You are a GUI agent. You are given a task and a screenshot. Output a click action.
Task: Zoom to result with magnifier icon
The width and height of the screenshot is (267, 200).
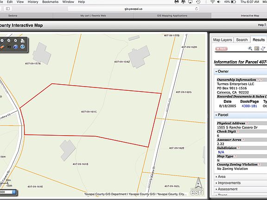pyautogui.click(x=250, y=49)
